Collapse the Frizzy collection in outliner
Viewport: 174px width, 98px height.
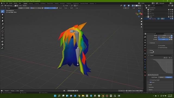[147, 17]
